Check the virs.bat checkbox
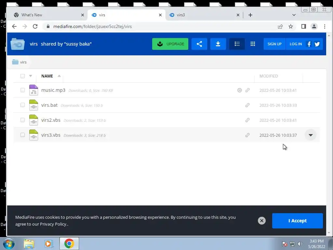This screenshot has width=333, height=250. (22, 105)
